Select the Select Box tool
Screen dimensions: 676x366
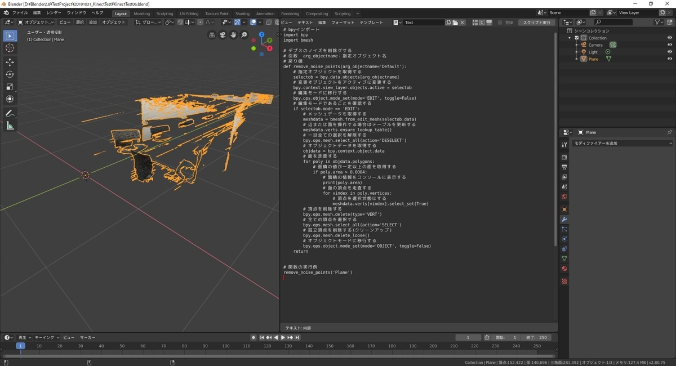[x=10, y=36]
